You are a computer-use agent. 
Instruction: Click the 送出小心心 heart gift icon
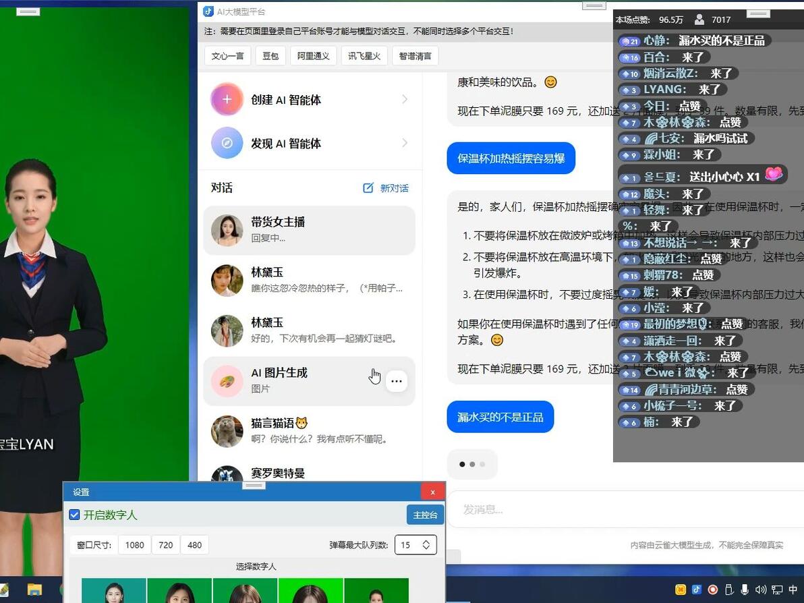pos(774,174)
